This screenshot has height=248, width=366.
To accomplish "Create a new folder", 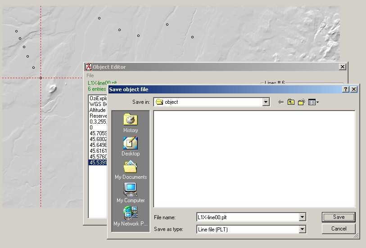I will (x=301, y=102).
